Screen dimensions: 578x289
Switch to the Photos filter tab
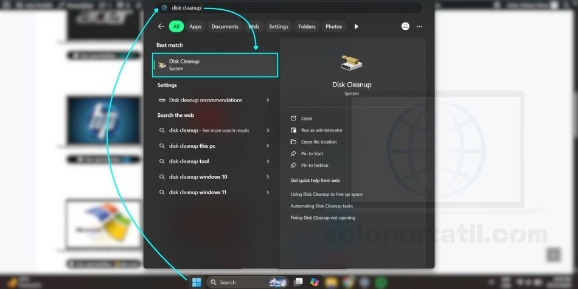point(333,27)
